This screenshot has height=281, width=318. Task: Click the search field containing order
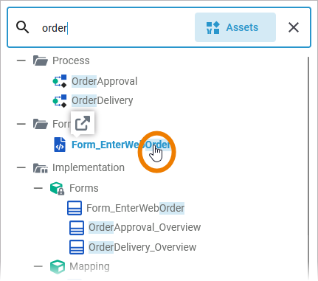(x=116, y=27)
